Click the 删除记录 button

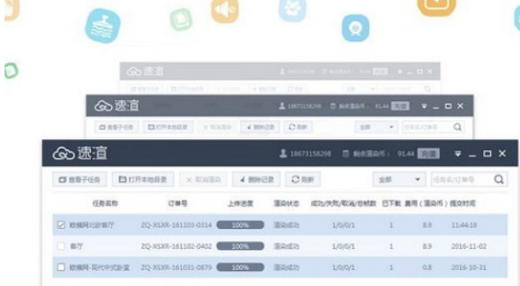pos(256,179)
